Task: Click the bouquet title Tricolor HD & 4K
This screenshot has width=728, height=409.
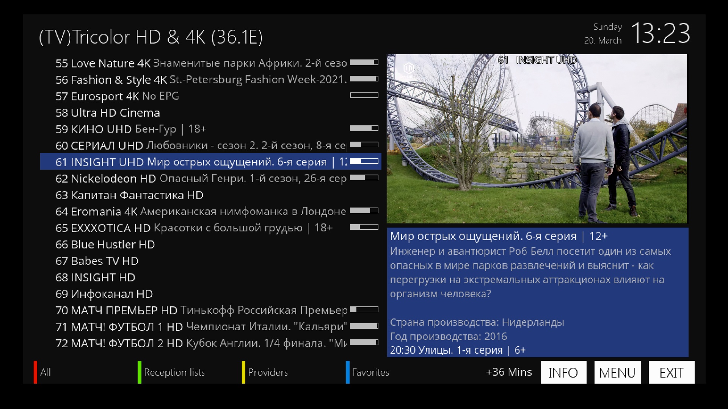Action: [151, 37]
